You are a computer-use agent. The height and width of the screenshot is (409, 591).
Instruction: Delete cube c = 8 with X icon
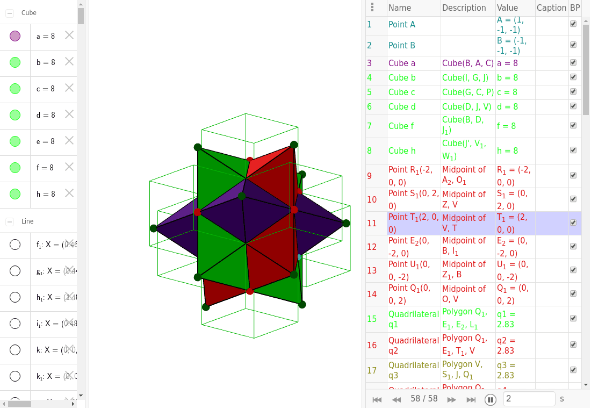click(69, 88)
